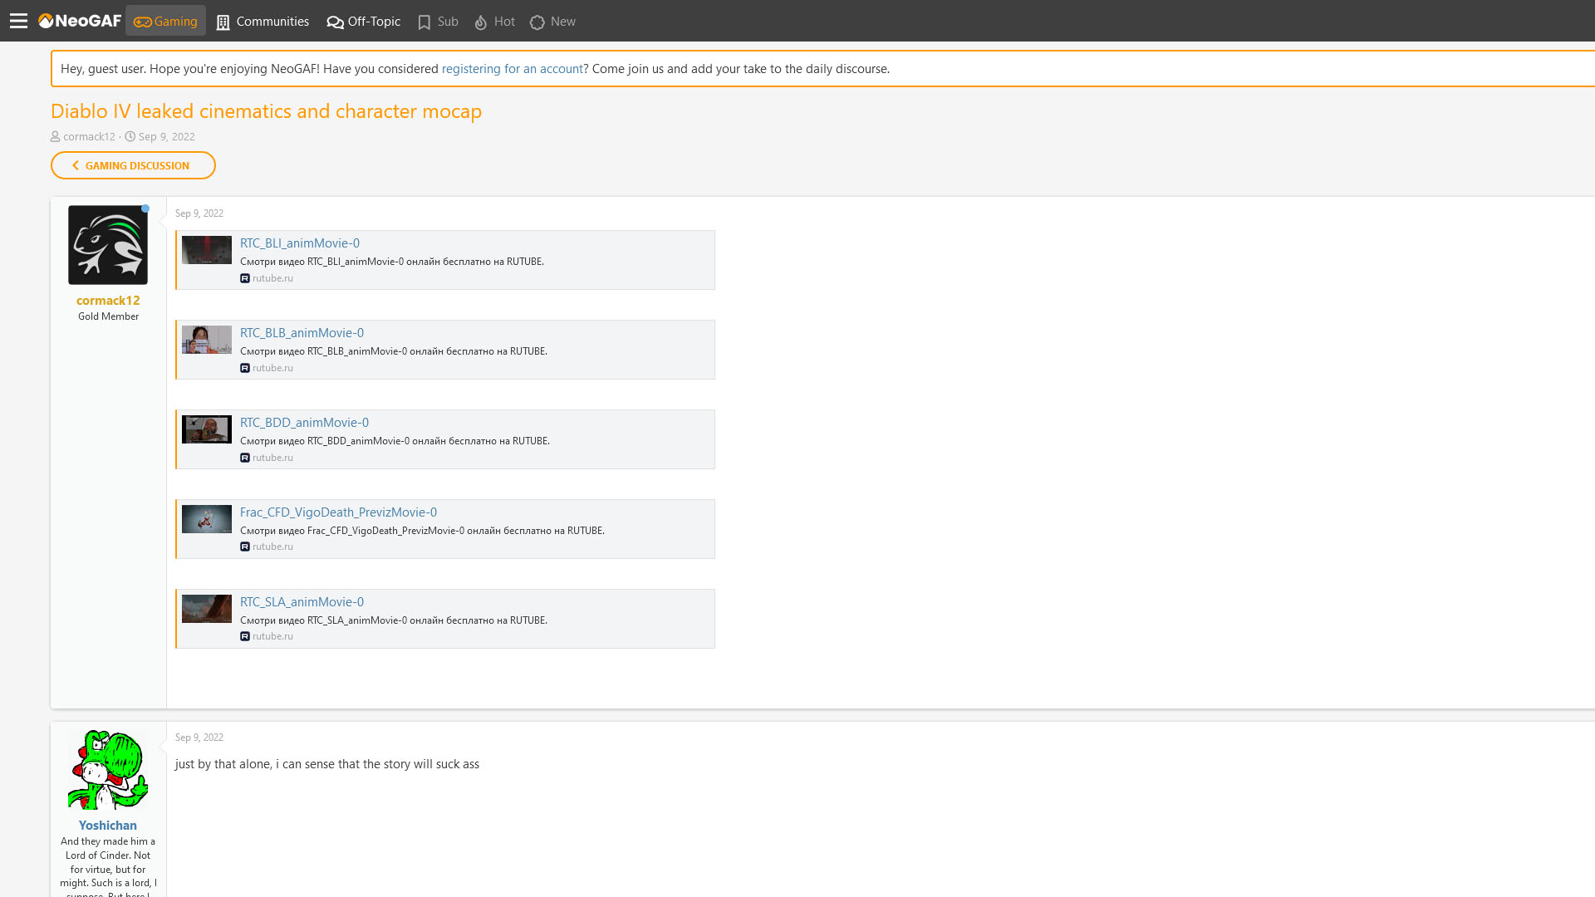Open the Off-Topic tab

point(364,22)
